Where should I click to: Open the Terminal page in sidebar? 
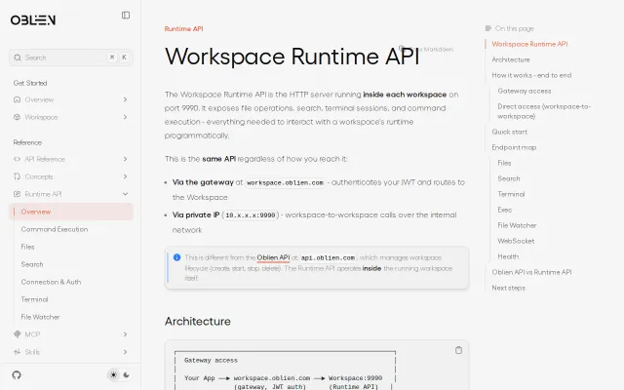point(35,299)
